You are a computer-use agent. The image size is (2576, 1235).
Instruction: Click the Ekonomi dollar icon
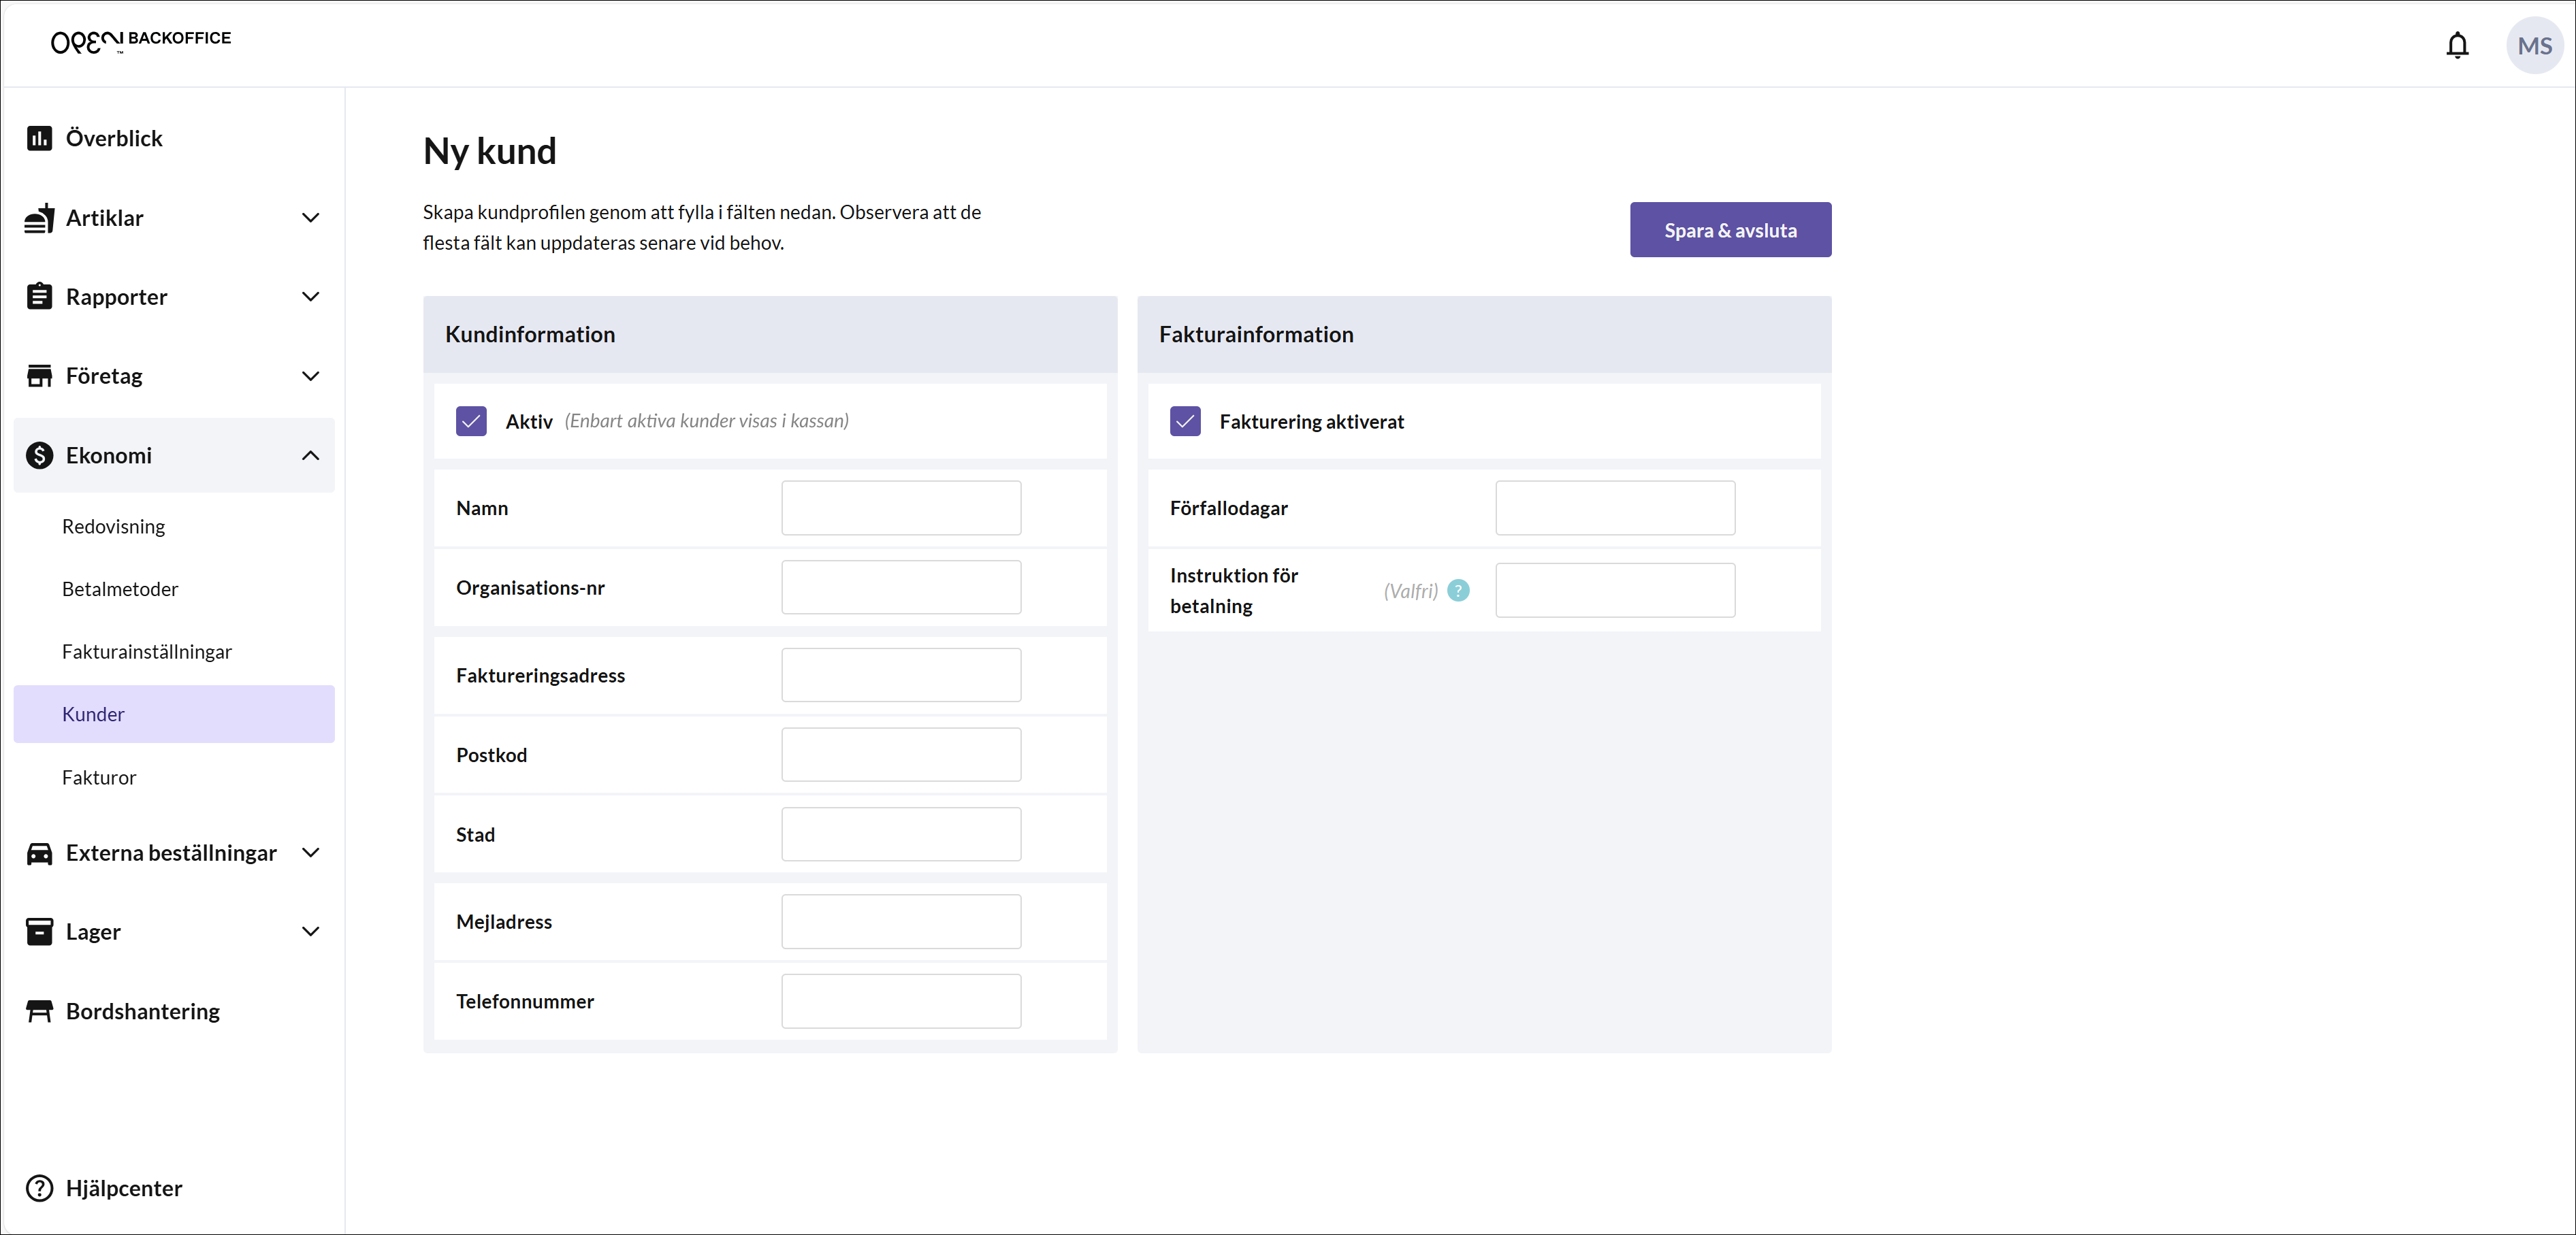(x=39, y=456)
